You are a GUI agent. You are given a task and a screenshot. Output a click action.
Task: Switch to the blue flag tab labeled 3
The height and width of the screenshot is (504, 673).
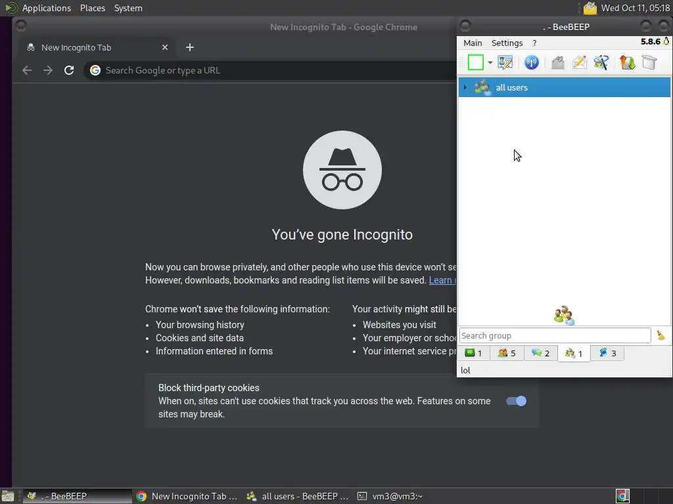607,353
